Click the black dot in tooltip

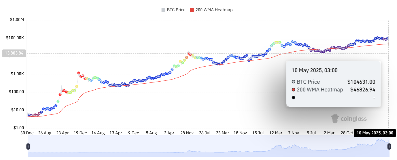pyautogui.click(x=293, y=98)
